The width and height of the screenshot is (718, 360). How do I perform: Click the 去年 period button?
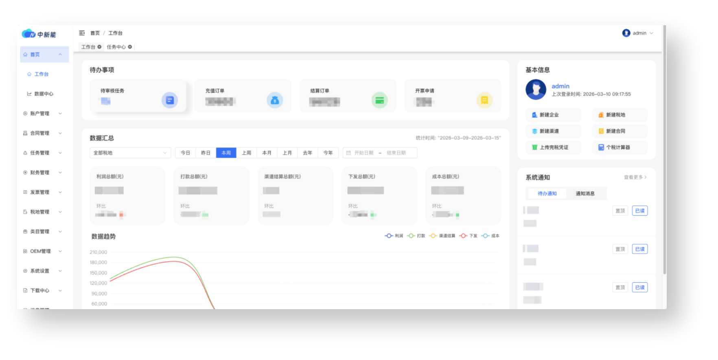[x=307, y=153]
